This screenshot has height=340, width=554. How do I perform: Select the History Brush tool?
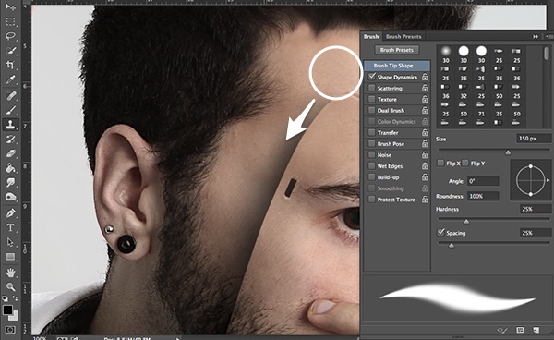[x=10, y=139]
